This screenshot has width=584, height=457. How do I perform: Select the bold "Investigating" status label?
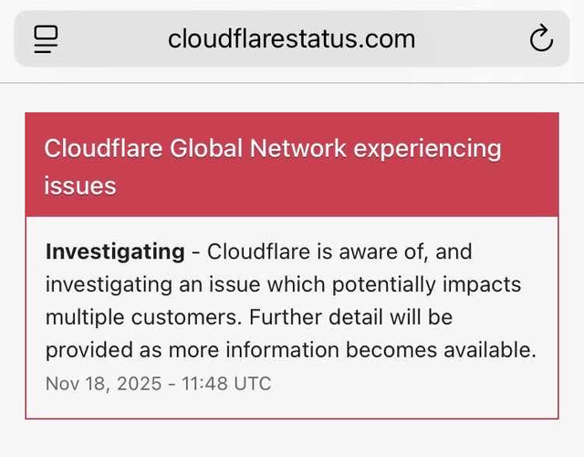(115, 251)
